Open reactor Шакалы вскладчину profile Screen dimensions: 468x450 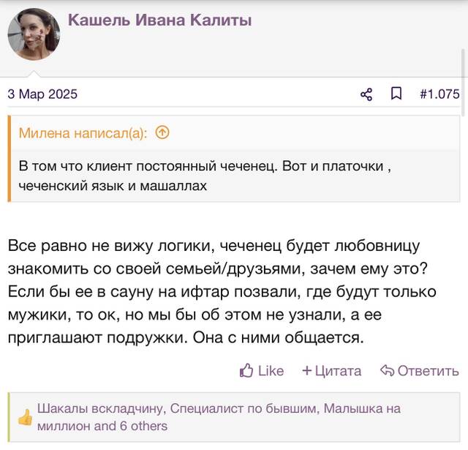[101, 408]
